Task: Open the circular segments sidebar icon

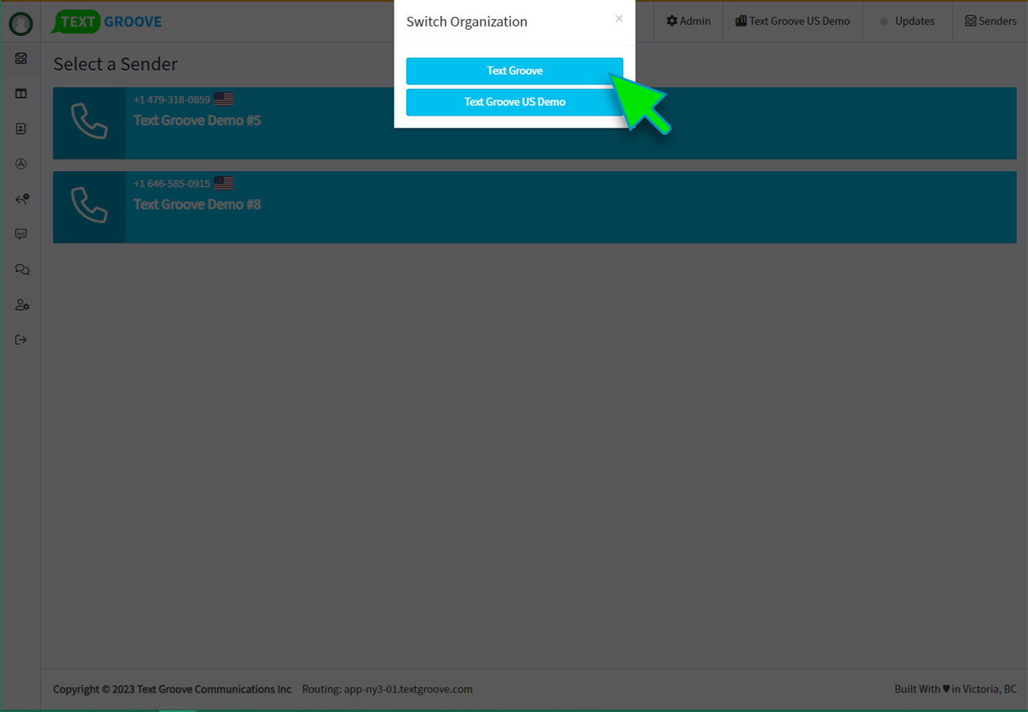Action: click(x=21, y=164)
